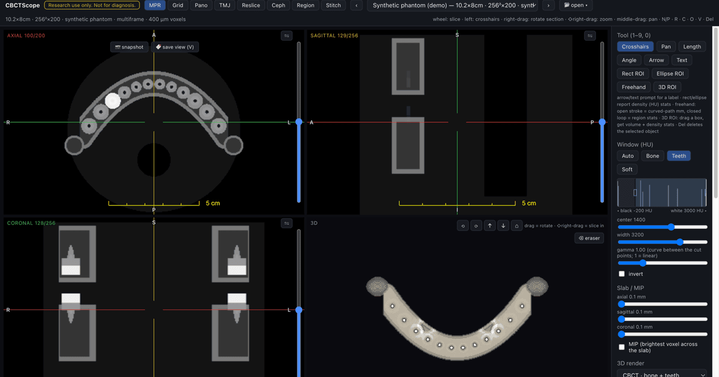The image size is (719, 377).
Task: Open the Region tab
Action: pos(306,5)
